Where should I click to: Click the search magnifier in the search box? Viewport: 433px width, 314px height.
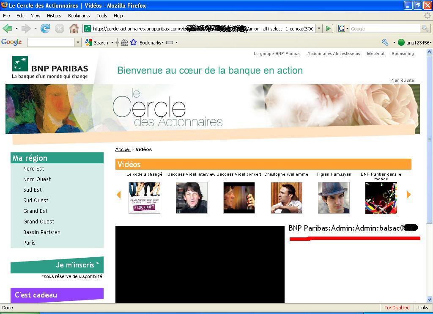[x=425, y=28]
